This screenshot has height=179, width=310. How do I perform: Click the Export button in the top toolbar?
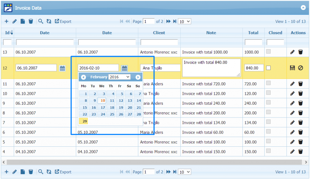point(63,21)
